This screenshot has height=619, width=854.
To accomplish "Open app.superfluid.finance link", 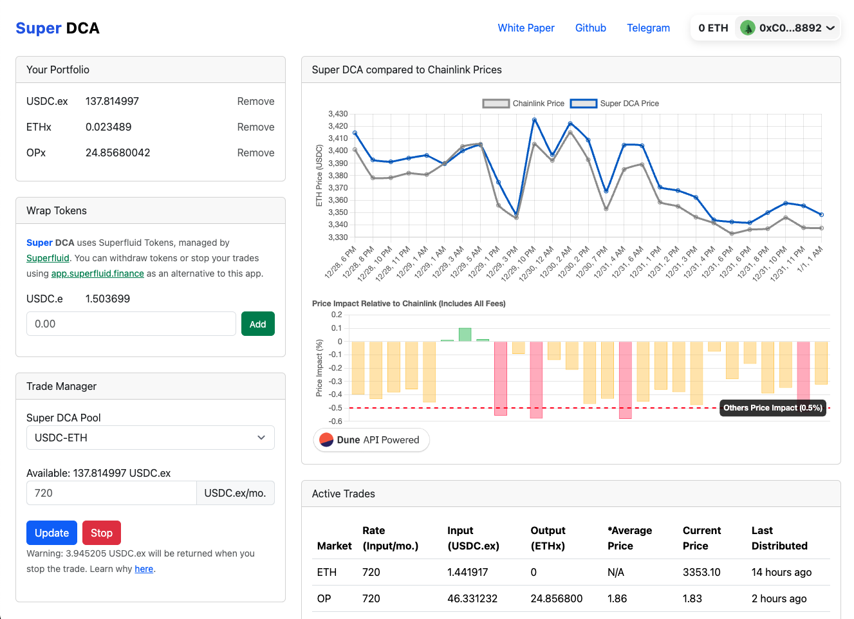I will [x=98, y=273].
